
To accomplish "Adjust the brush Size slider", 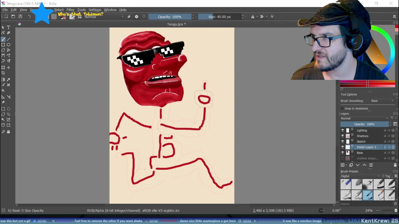I will pos(219,16).
